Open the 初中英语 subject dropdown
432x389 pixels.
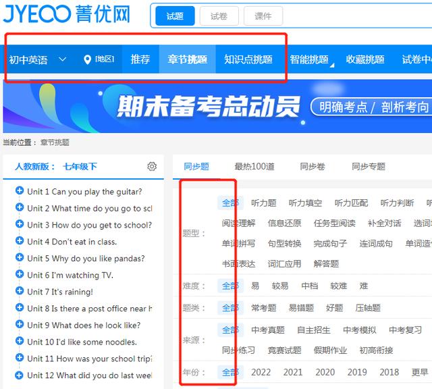click(x=38, y=59)
